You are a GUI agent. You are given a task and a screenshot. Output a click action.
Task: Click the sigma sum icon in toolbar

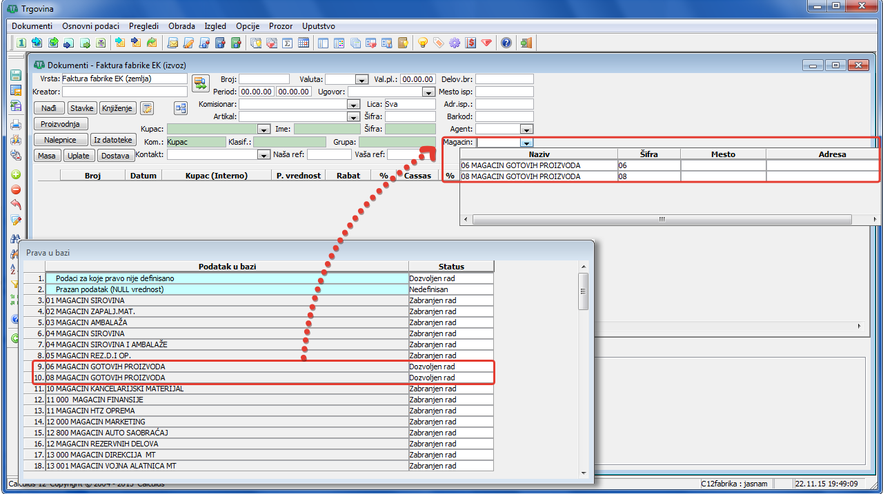pyautogui.click(x=288, y=43)
